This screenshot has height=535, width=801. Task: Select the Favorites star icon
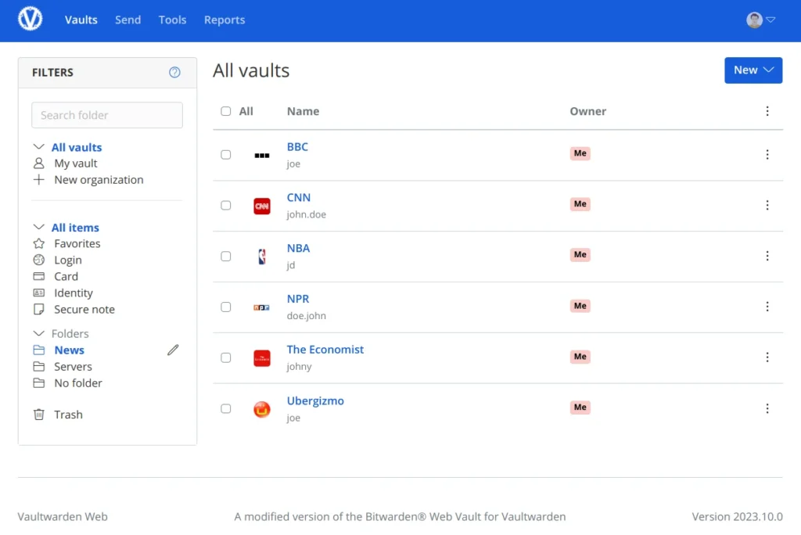click(39, 243)
